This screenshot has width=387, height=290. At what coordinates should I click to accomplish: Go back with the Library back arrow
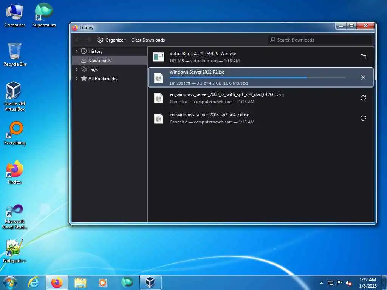(x=78, y=40)
